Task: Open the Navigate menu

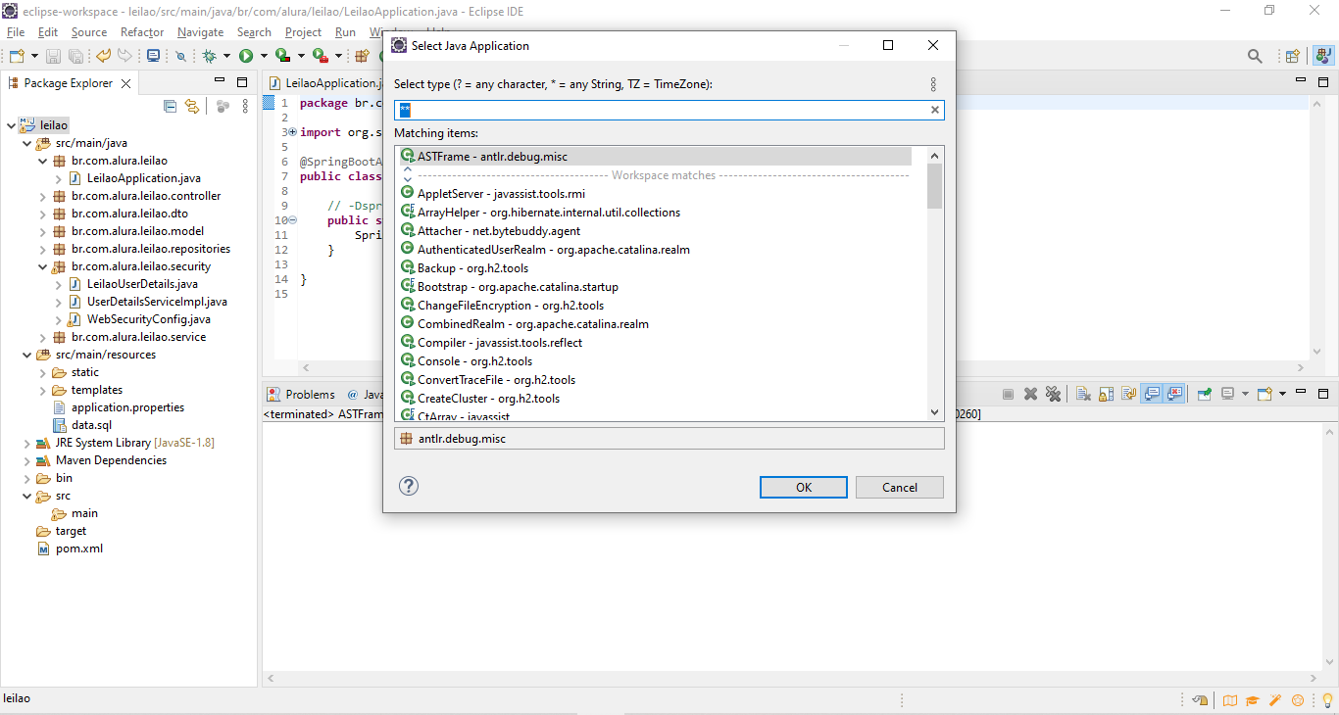Action: 201,32
